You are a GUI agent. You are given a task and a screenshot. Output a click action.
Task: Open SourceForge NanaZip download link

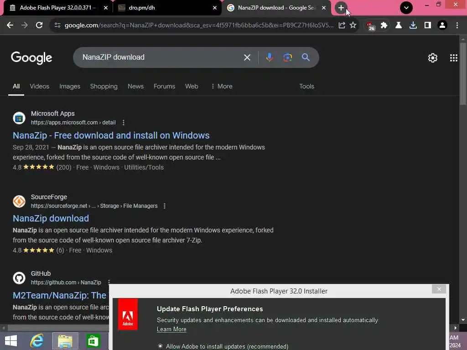click(x=51, y=218)
